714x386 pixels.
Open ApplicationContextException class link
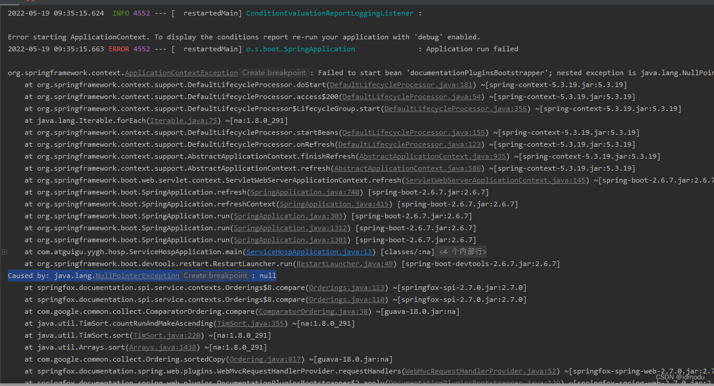pyautogui.click(x=181, y=73)
